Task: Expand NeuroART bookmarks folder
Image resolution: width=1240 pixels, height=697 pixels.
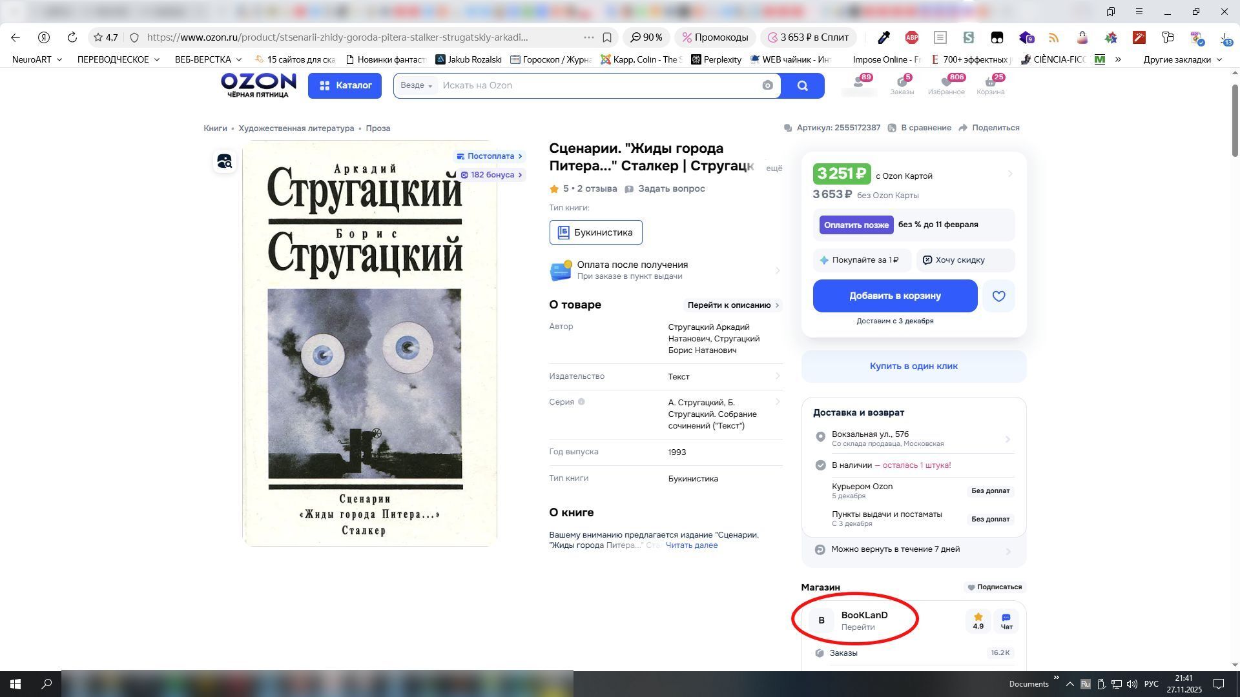Action: [37, 59]
